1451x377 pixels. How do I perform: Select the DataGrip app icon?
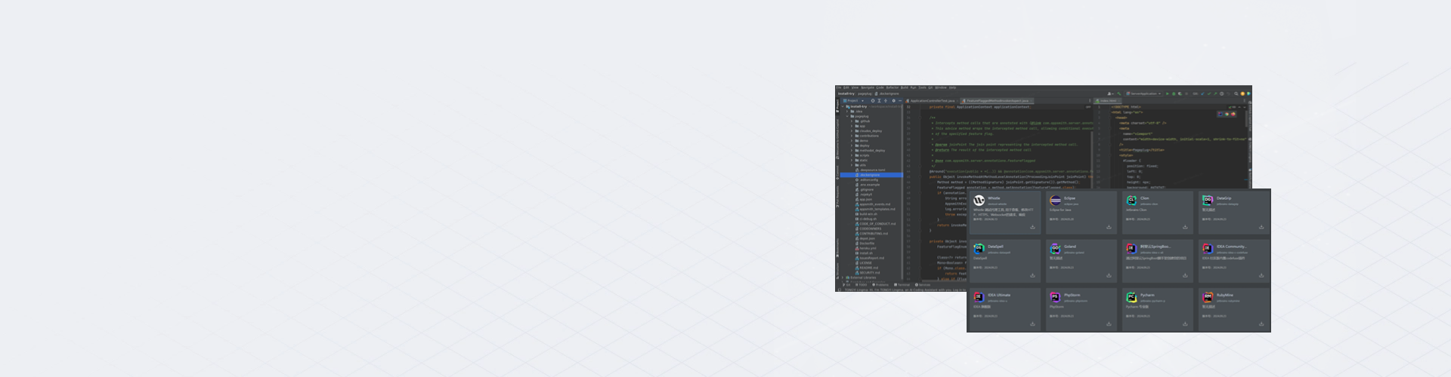[x=1208, y=201]
